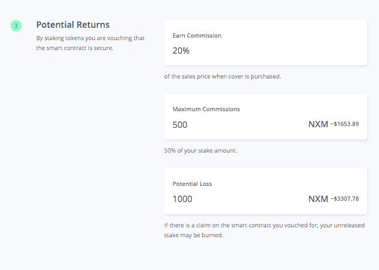Click the ~$1653.89 dollar estimate
Image resolution: width=379 pixels, height=270 pixels.
[x=344, y=125]
